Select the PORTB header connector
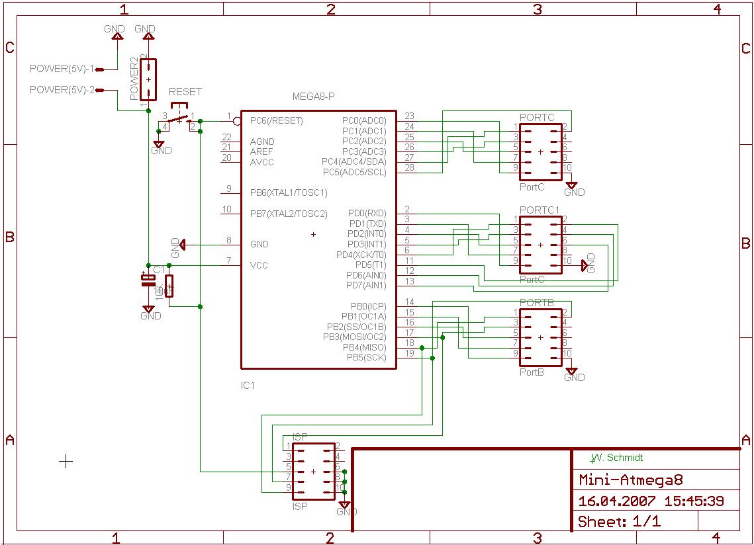The height and width of the screenshot is (545, 754). 540,337
